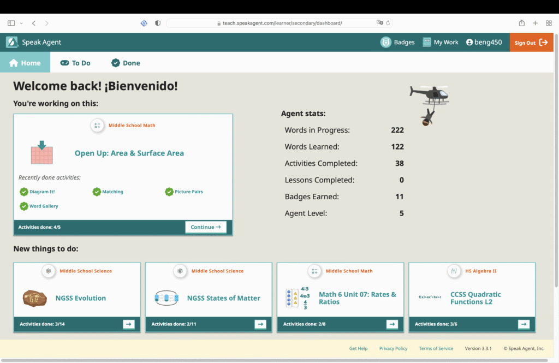Click the translate icon in address bar
This screenshot has width=559, height=363.
[380, 23]
